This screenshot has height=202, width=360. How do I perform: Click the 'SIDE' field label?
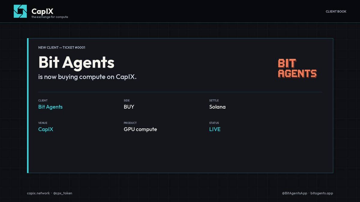point(127,101)
